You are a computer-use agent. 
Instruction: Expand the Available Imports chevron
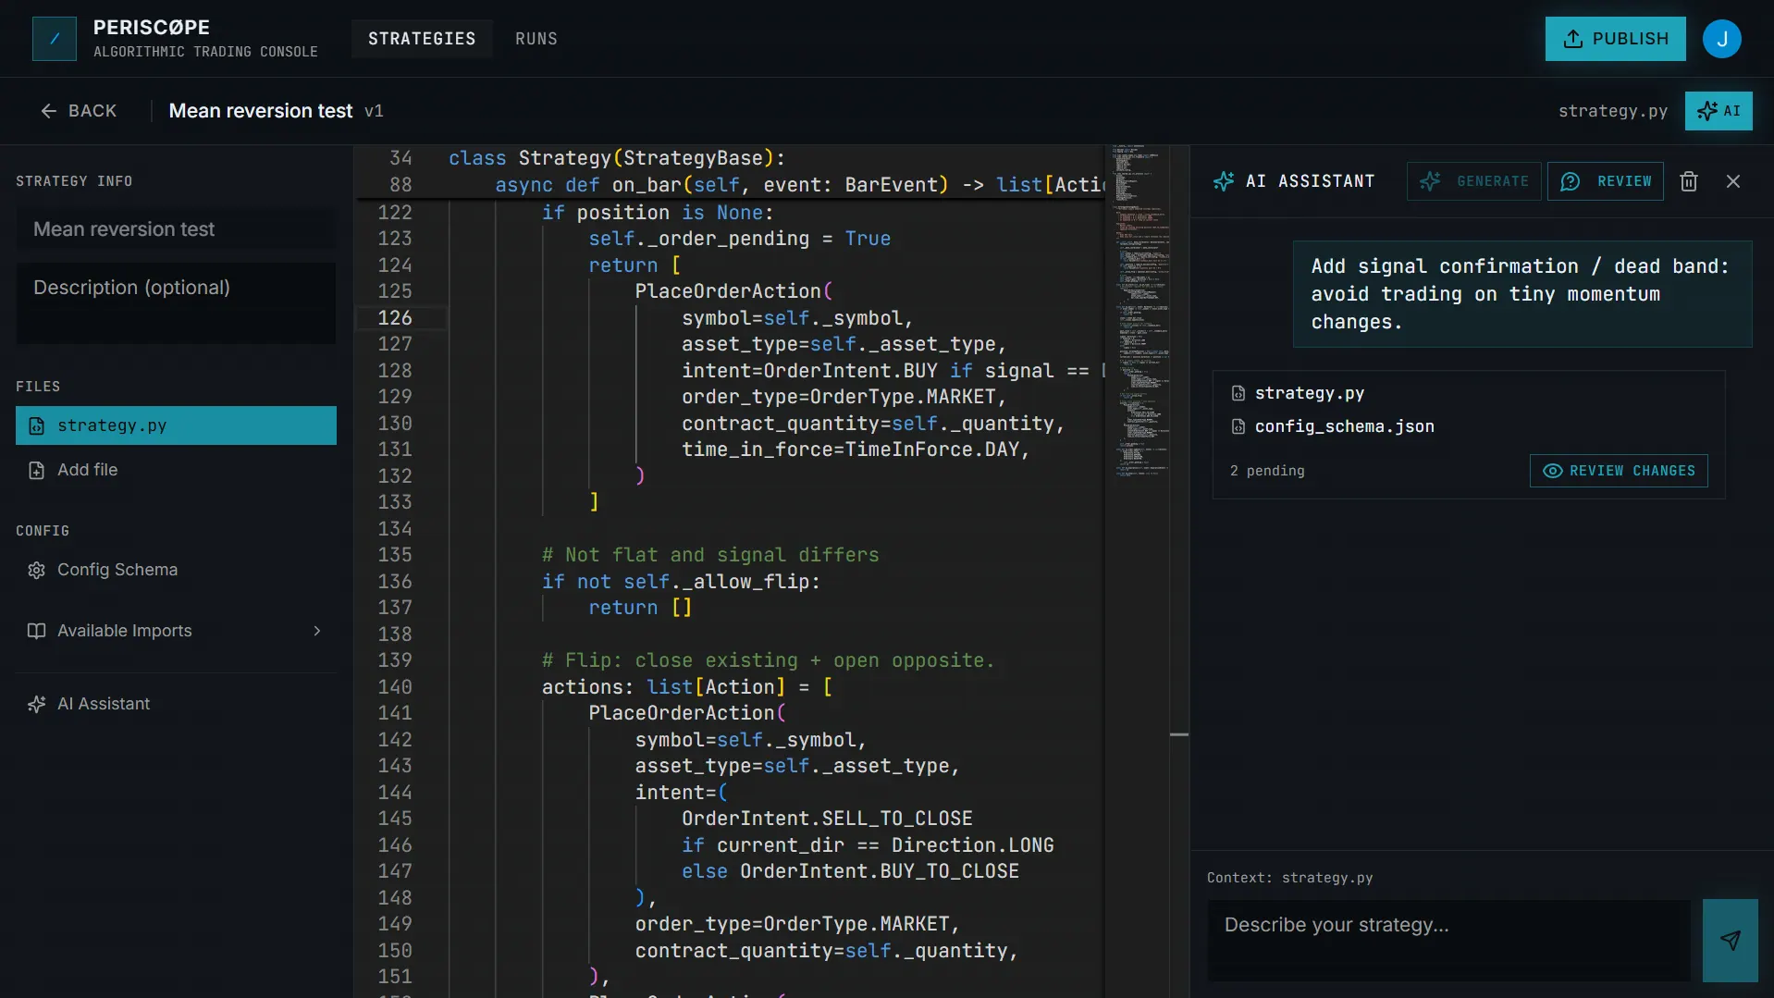317,631
